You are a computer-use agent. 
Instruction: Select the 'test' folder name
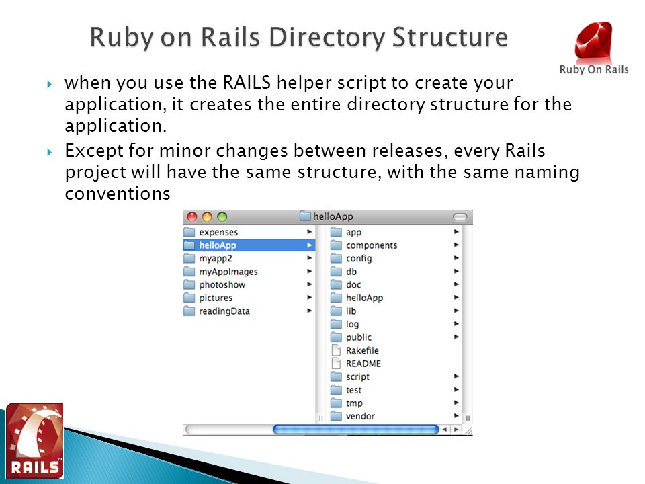(354, 390)
